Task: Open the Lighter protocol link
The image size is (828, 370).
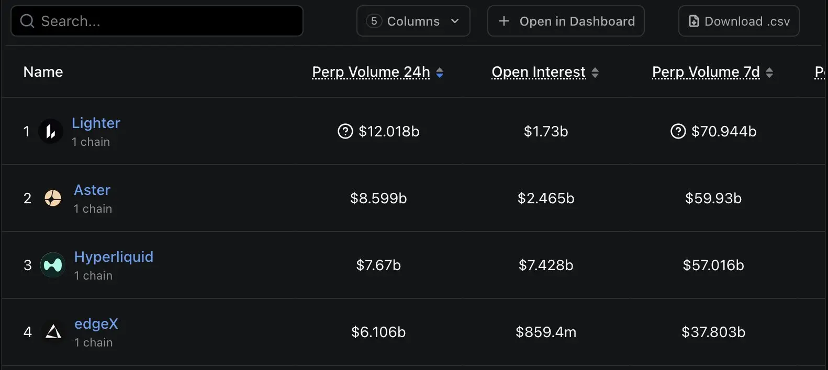Action: pyautogui.click(x=96, y=123)
